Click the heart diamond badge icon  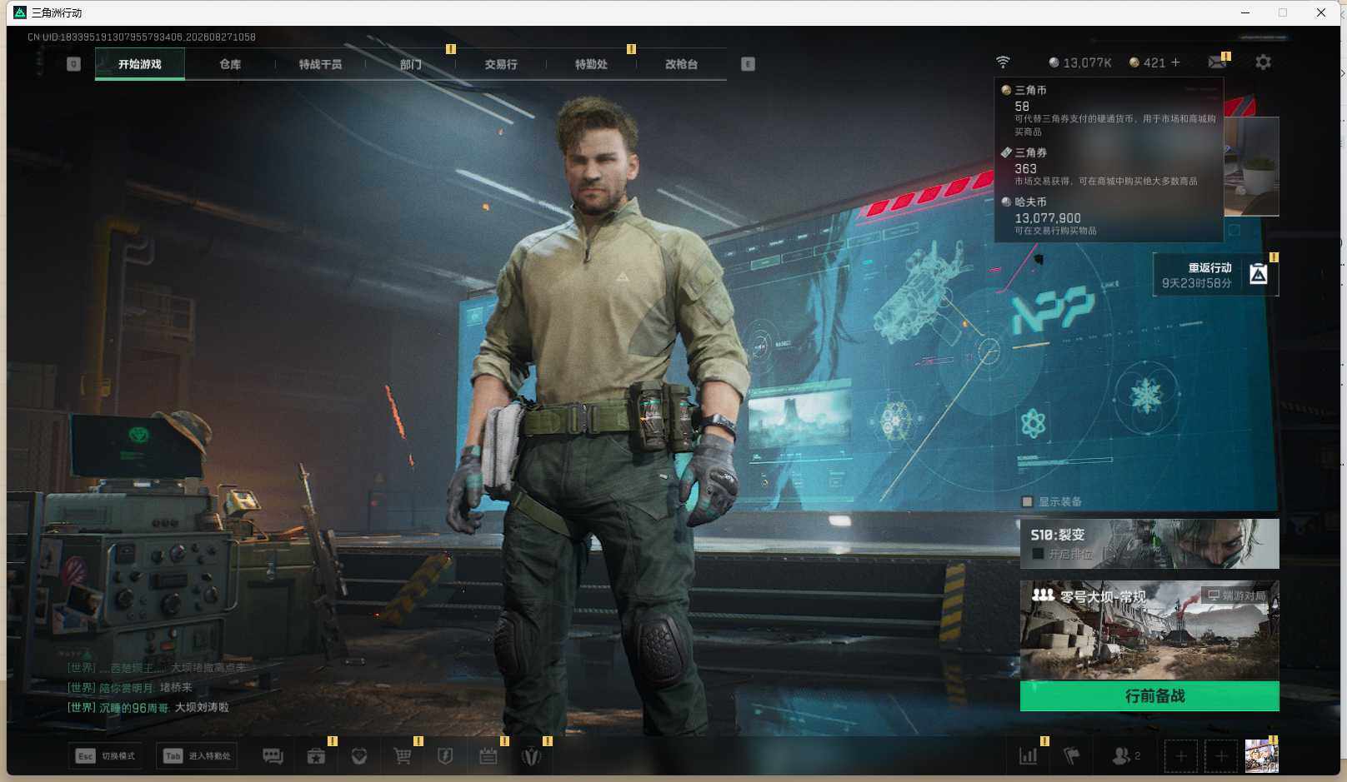(x=359, y=756)
